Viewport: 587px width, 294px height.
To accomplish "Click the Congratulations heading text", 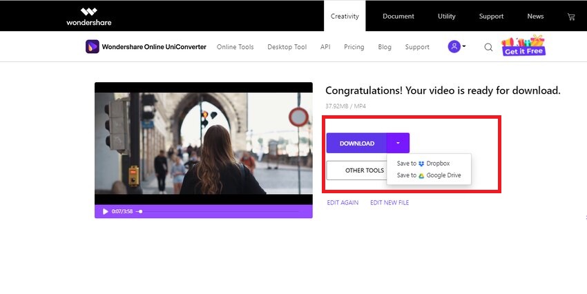I will pos(443,90).
